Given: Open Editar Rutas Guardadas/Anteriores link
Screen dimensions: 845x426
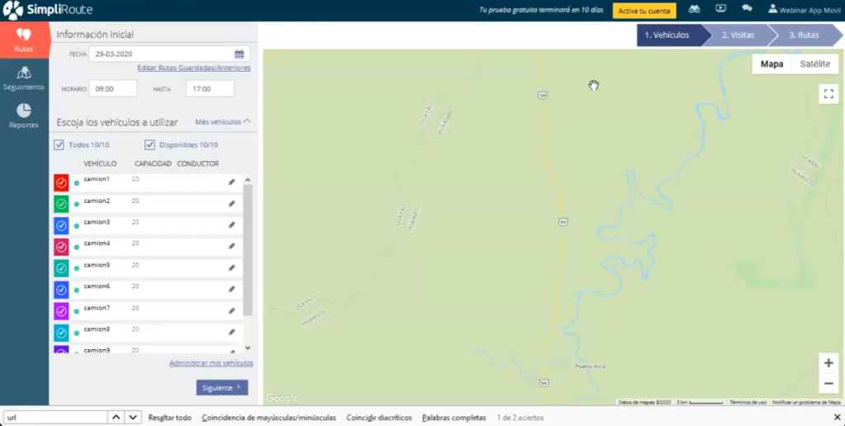Looking at the screenshot, I should [x=194, y=68].
